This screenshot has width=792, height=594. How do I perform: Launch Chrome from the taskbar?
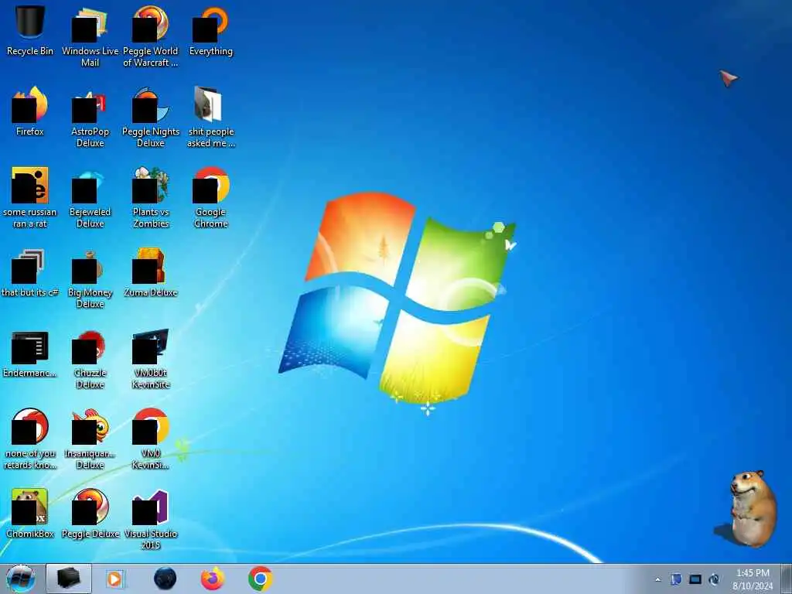click(x=260, y=579)
